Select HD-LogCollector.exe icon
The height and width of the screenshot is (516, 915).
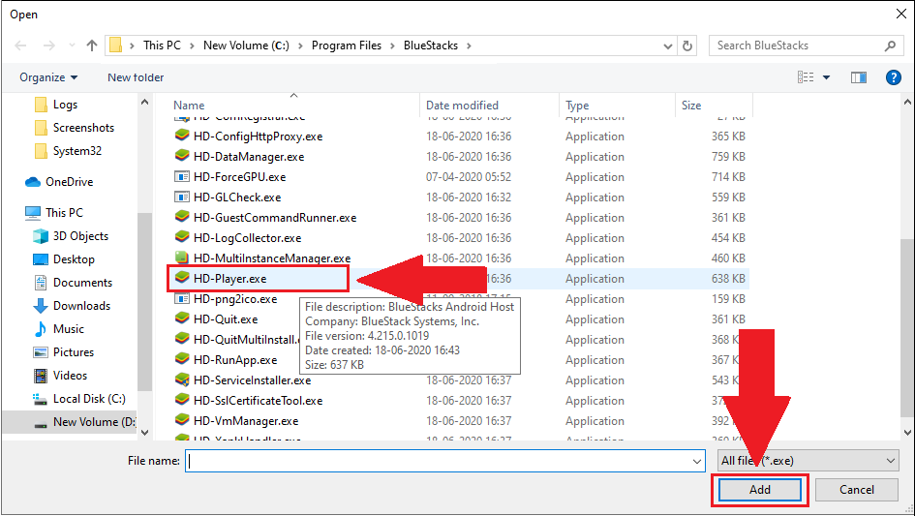point(182,237)
